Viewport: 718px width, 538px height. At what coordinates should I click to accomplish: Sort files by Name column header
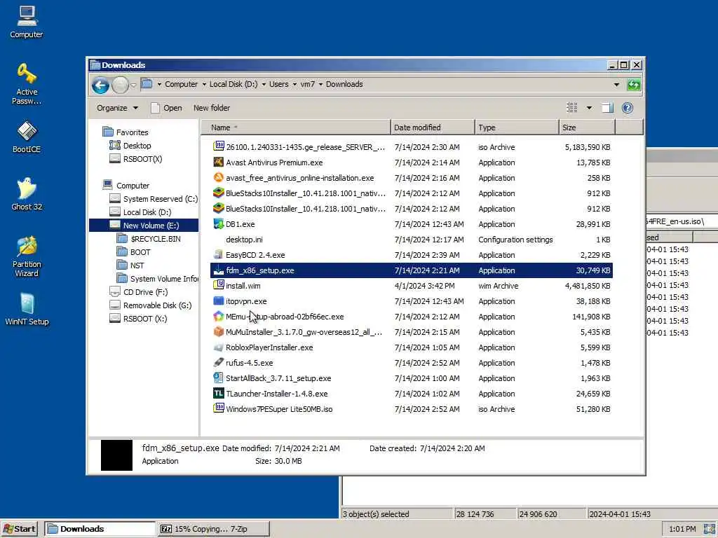pos(296,127)
